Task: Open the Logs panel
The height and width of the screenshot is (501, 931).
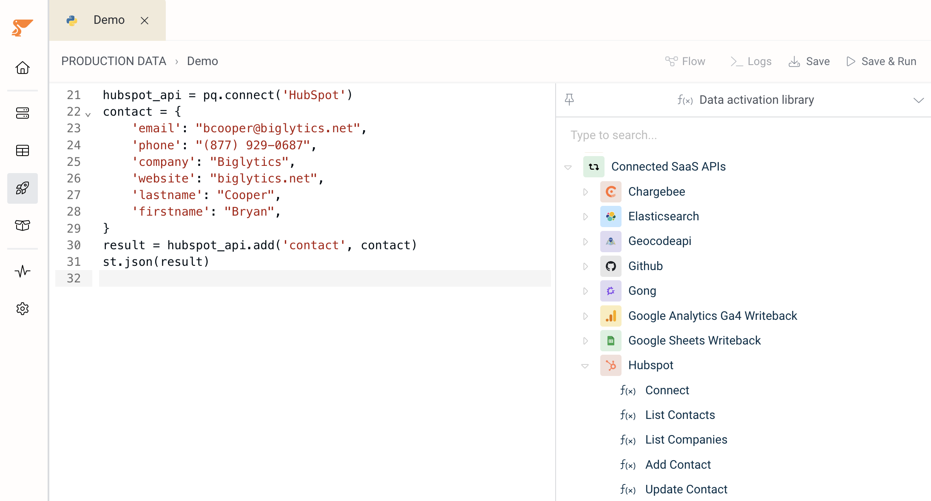Action: click(751, 61)
